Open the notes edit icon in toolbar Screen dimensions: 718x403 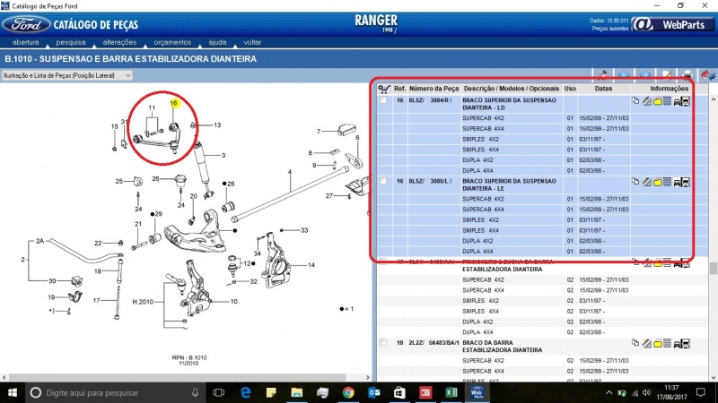tap(666, 74)
